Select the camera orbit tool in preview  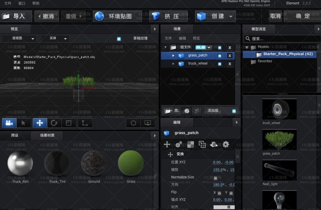click(x=9, y=123)
